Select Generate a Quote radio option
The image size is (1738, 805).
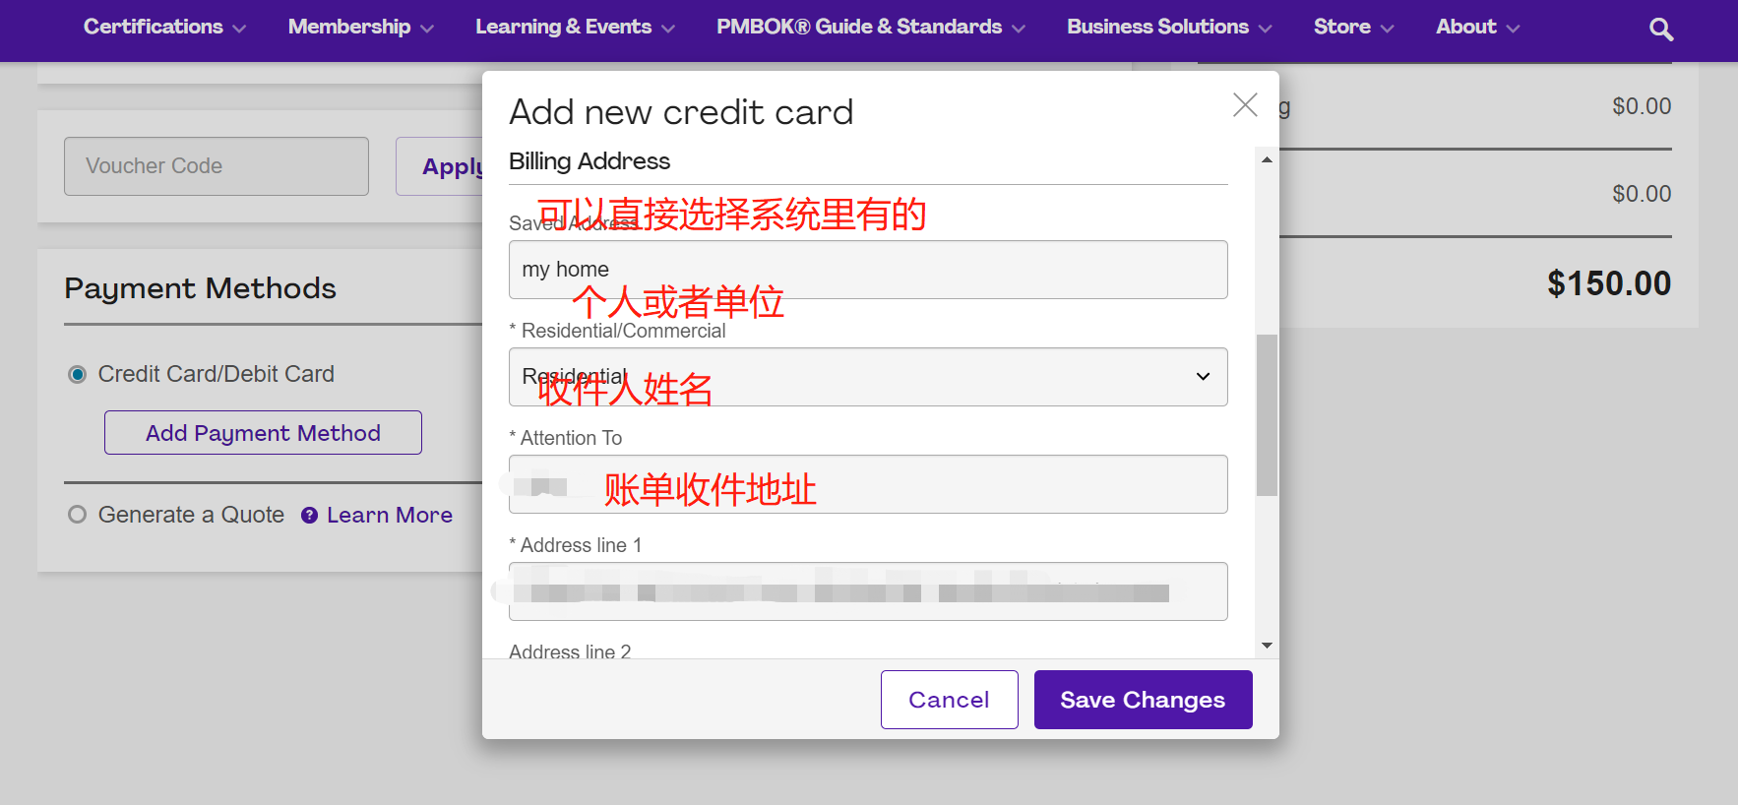[77, 515]
